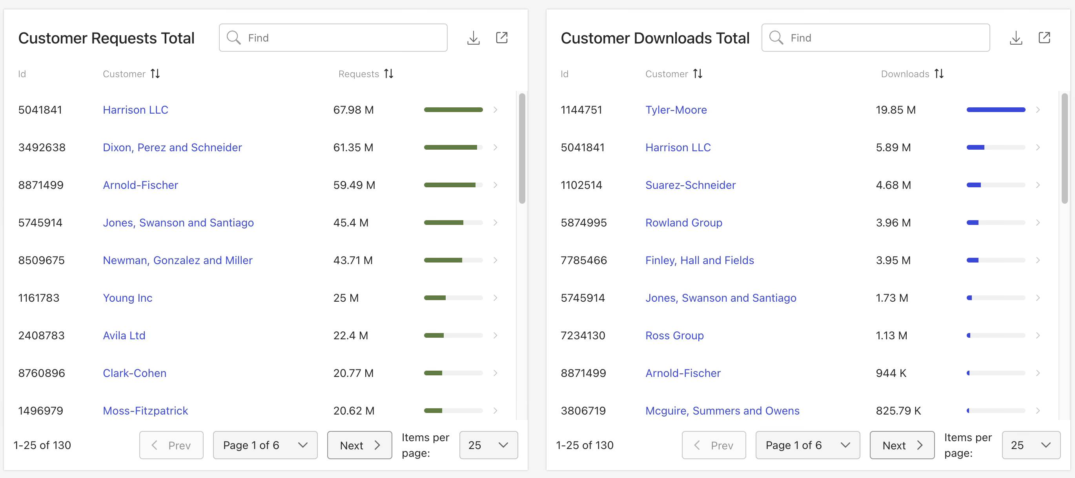This screenshot has height=478, width=1075.
Task: Open Finley, Hall and Fields link
Action: click(700, 261)
